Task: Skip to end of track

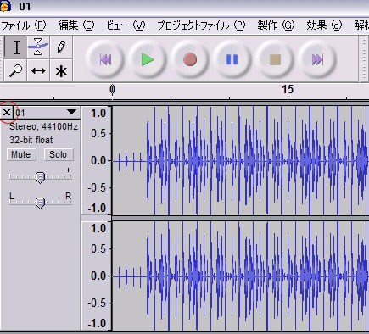Action: click(317, 59)
